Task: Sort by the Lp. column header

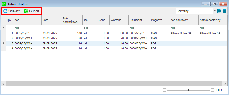Action: click(x=10, y=20)
